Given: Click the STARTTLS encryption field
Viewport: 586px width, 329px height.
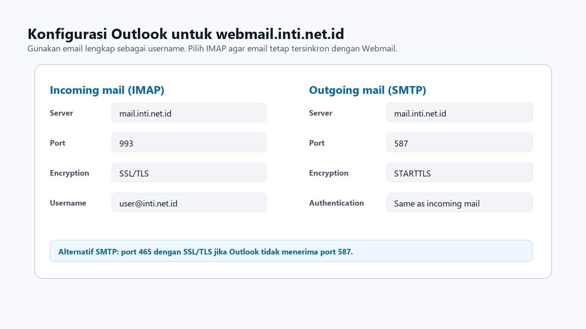Looking at the screenshot, I should click(x=459, y=173).
